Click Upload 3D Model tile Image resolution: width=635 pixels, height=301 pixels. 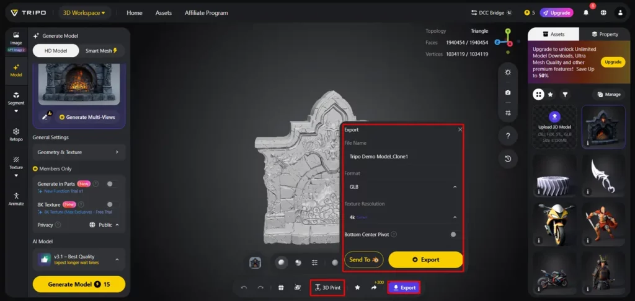554,127
